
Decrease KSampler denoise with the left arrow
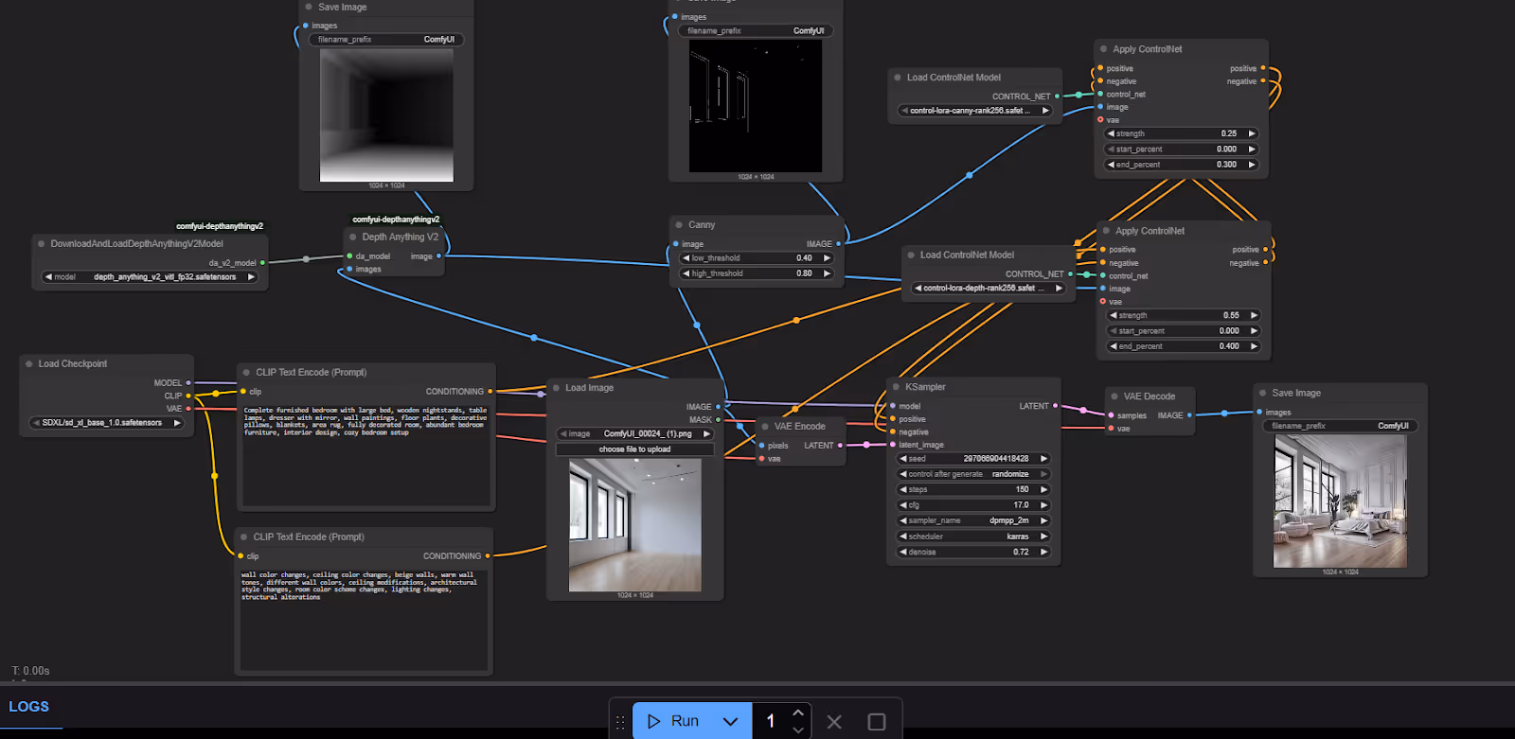pos(903,553)
